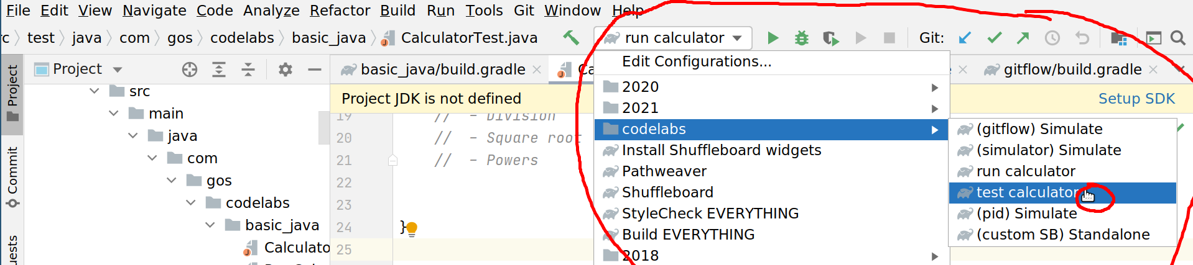Viewport: 1193px width, 265px height.
Task: Open the Git menu
Action: [x=524, y=11]
